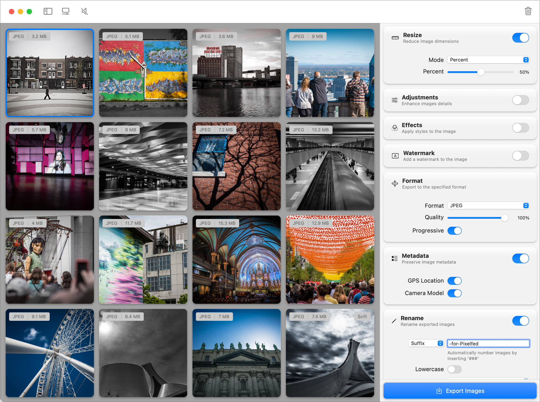Screen dimensions: 540x402
Task: Click the Resize ruler icon
Action: (394, 38)
